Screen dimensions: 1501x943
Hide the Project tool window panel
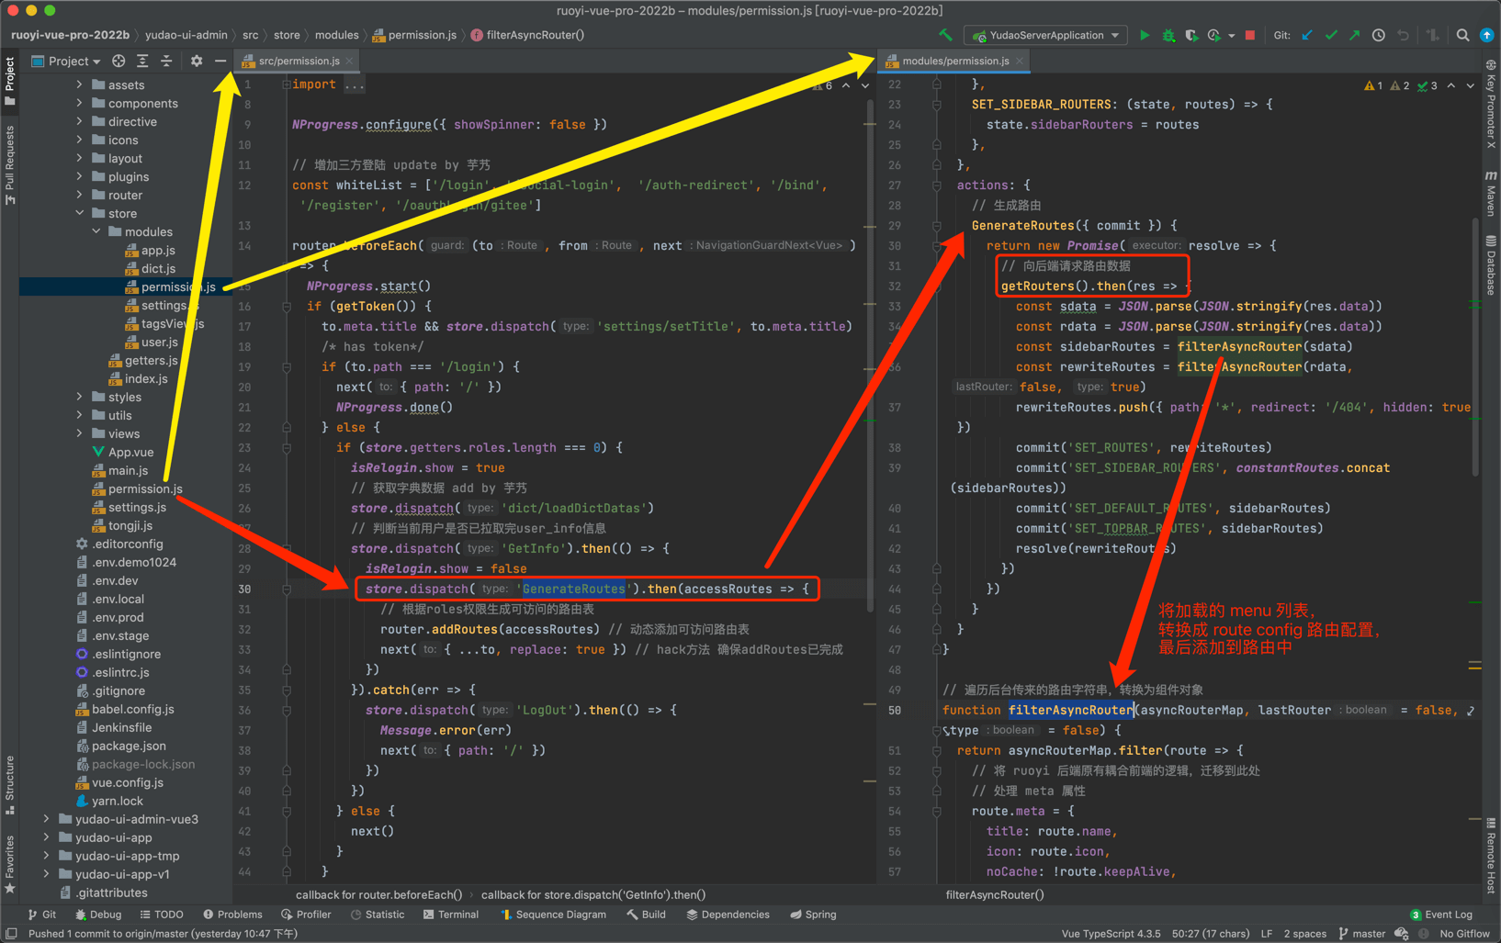[220, 61]
